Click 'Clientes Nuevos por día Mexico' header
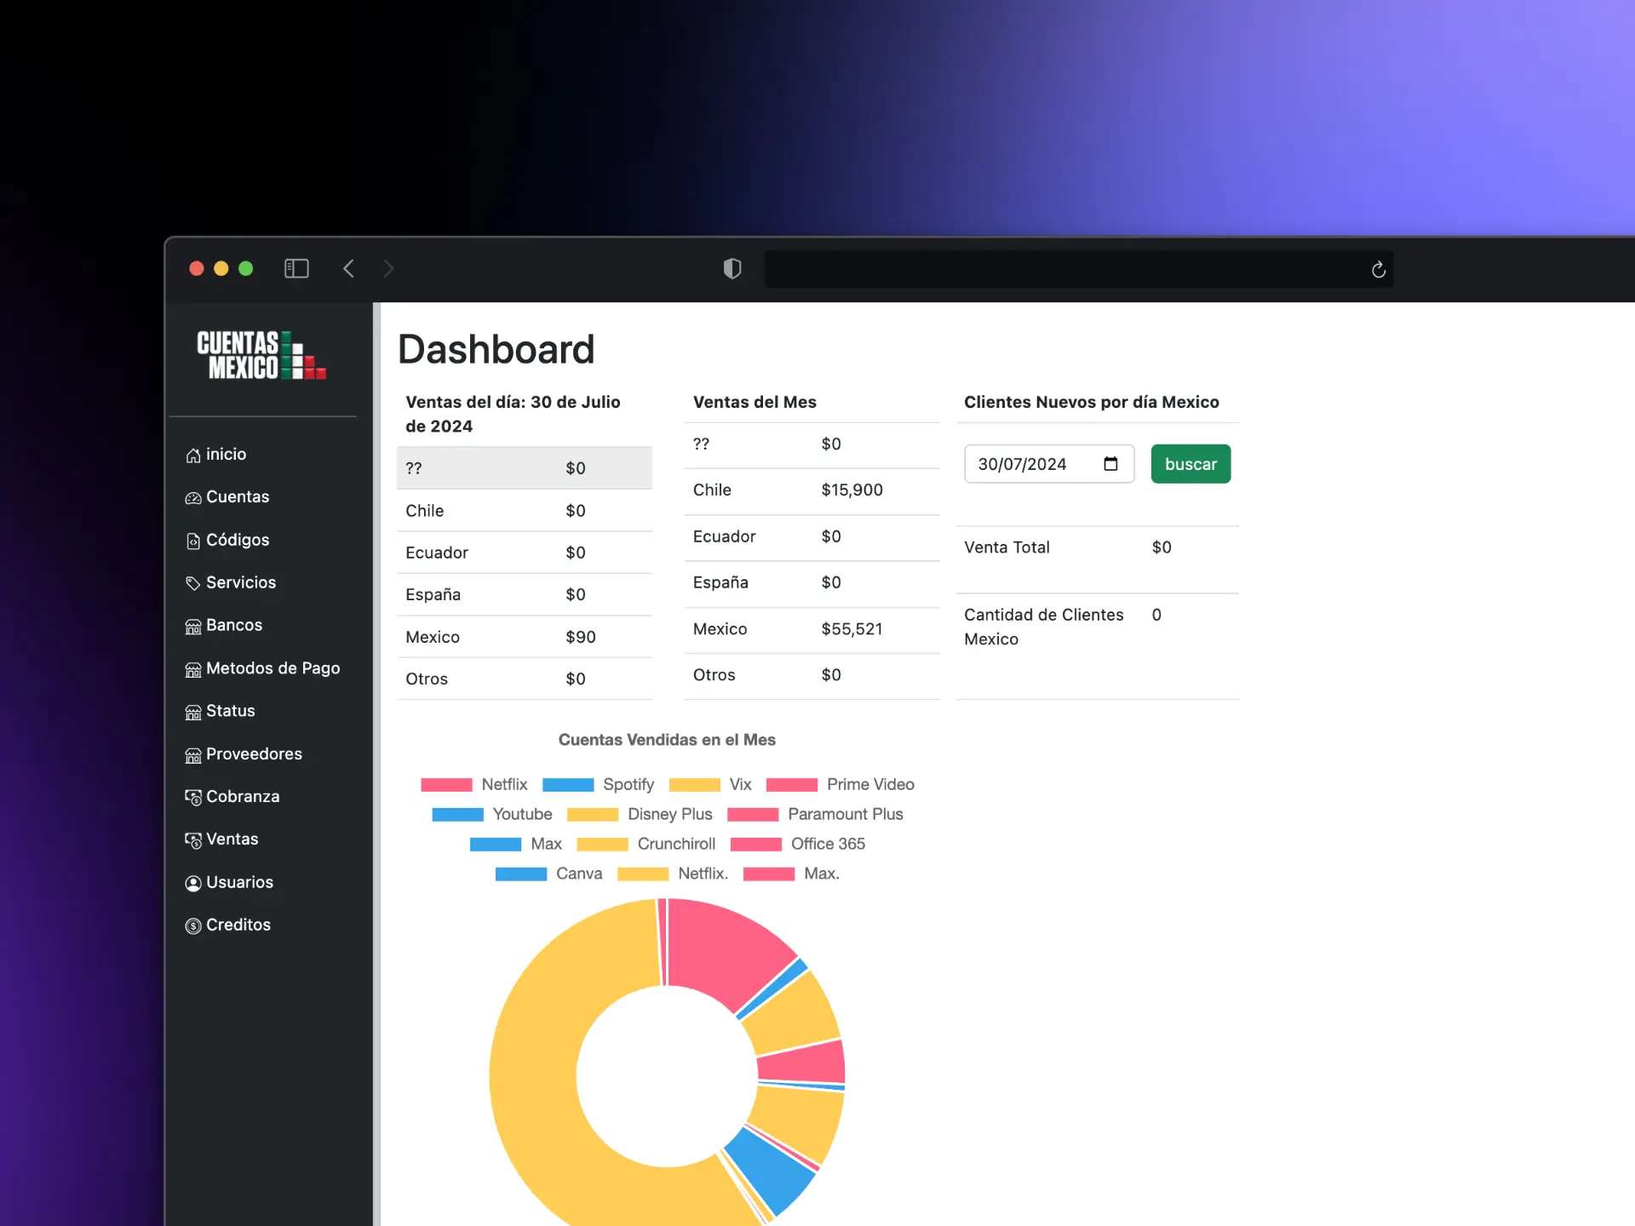 click(1092, 403)
